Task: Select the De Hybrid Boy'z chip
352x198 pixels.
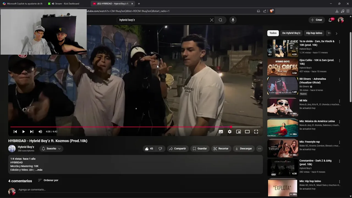Action: pyautogui.click(x=291, y=33)
